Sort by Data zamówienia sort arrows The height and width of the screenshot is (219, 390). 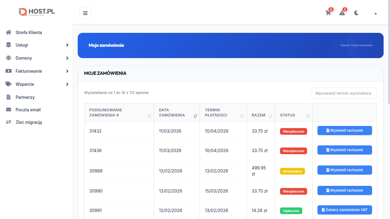(x=195, y=116)
